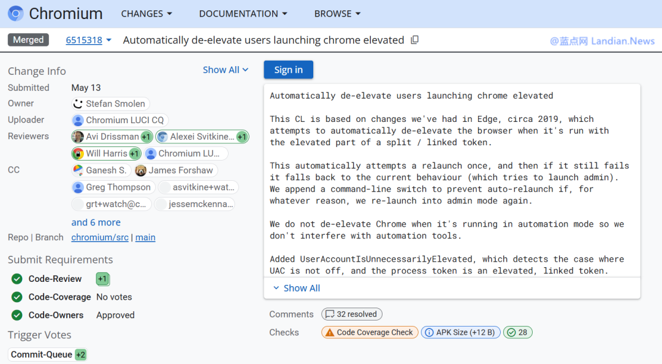
Task: Click the Will Harris reviewer chip
Action: click(x=106, y=154)
